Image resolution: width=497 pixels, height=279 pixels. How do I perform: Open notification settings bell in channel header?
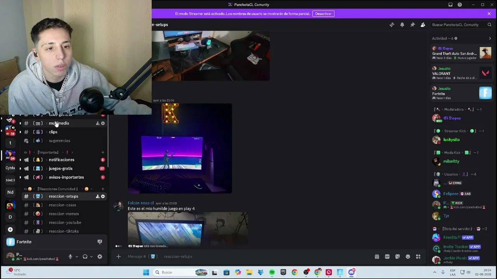pyautogui.click(x=402, y=25)
